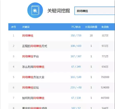115x109 pixels.
Task: Click the 219 / <50 index value
Action: tap(76, 88)
